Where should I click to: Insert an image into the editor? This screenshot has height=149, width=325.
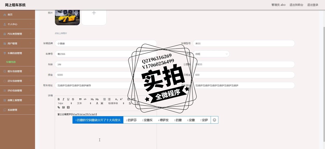(x=63, y=107)
